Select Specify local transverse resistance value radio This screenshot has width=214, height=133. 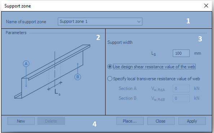point(110,79)
